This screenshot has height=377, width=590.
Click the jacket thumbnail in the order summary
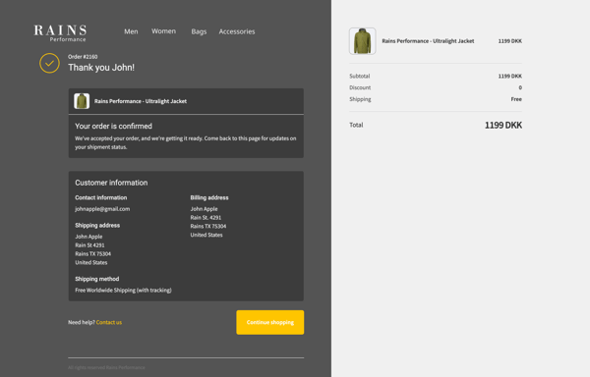pyautogui.click(x=362, y=41)
